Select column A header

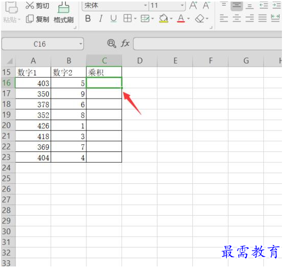click(x=33, y=61)
